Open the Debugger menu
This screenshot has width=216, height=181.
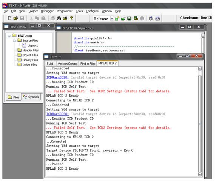pyautogui.click(x=47, y=11)
